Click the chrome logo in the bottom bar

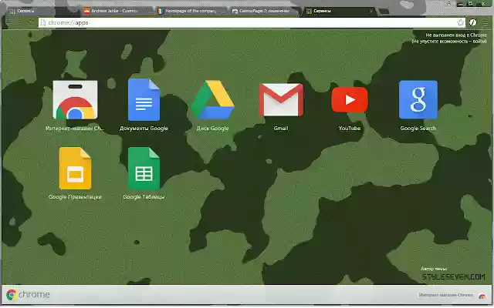28,294
